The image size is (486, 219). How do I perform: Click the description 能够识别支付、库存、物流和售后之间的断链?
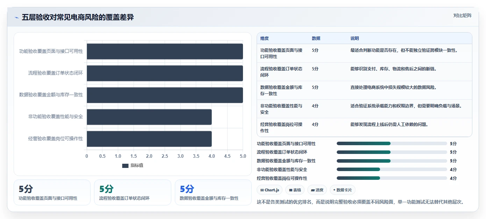pos(394,69)
